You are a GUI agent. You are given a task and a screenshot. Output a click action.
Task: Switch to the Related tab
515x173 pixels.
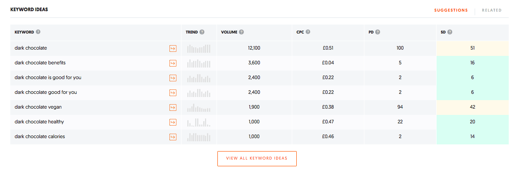coord(492,10)
